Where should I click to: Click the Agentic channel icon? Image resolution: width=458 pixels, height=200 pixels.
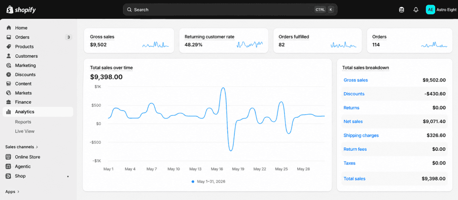coord(8,166)
